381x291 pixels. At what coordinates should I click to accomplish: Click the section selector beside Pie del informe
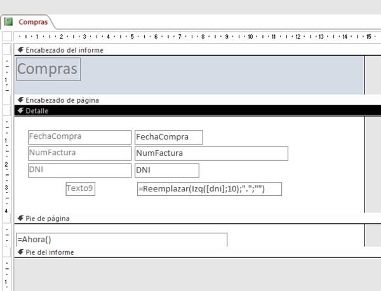pos(6,252)
